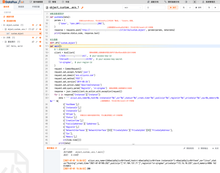The image size is (220, 173).
Task: Click wrench icon on object_custom__ecs_1 tree row
Action: [37, 29]
